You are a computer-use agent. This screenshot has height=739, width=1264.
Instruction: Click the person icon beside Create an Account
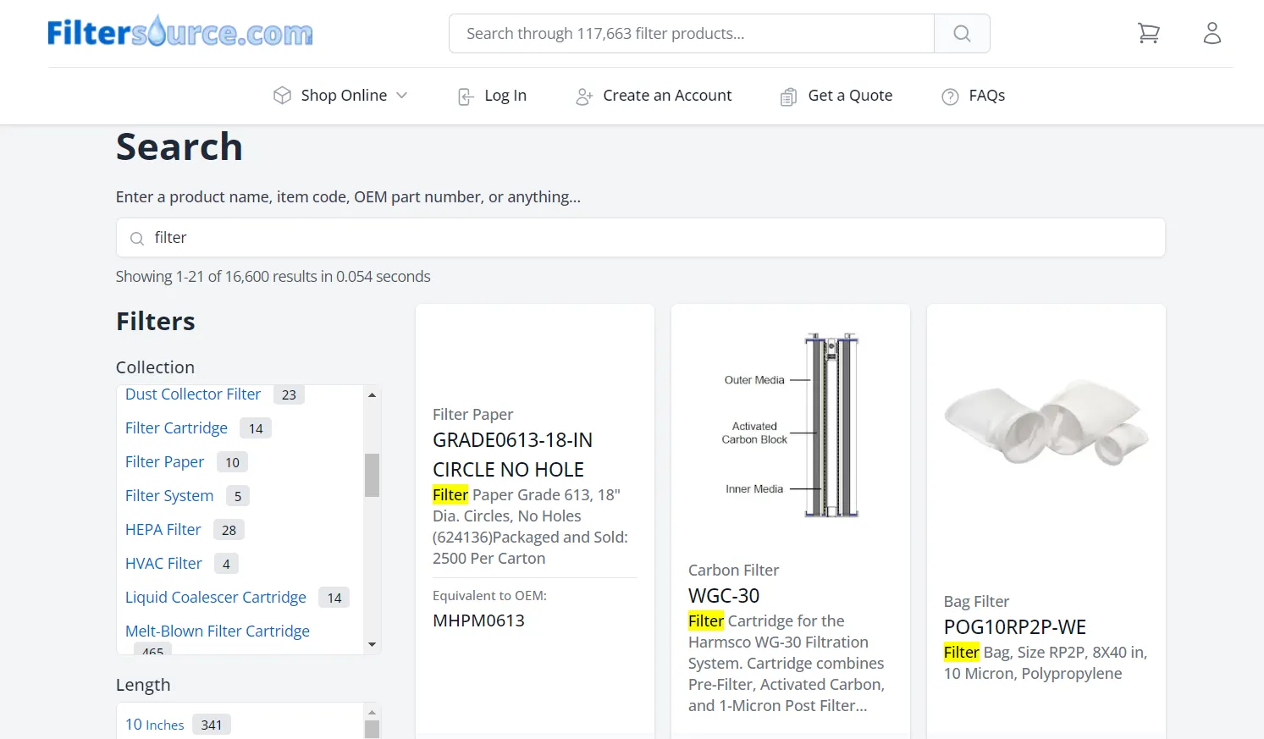(582, 96)
